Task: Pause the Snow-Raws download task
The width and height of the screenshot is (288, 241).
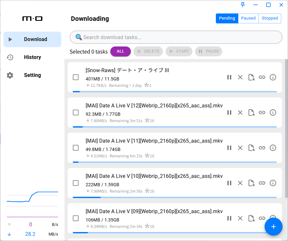Action: (229, 77)
